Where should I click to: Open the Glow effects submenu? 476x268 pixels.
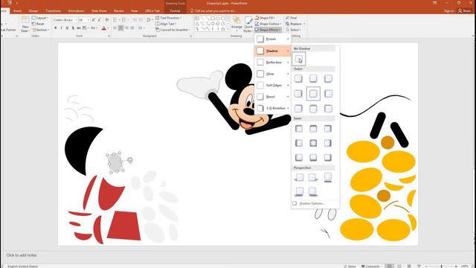pos(272,74)
